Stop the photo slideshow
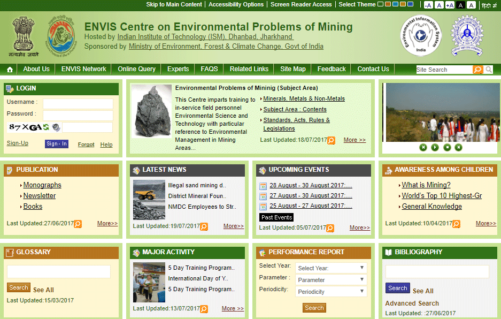 [447, 147]
